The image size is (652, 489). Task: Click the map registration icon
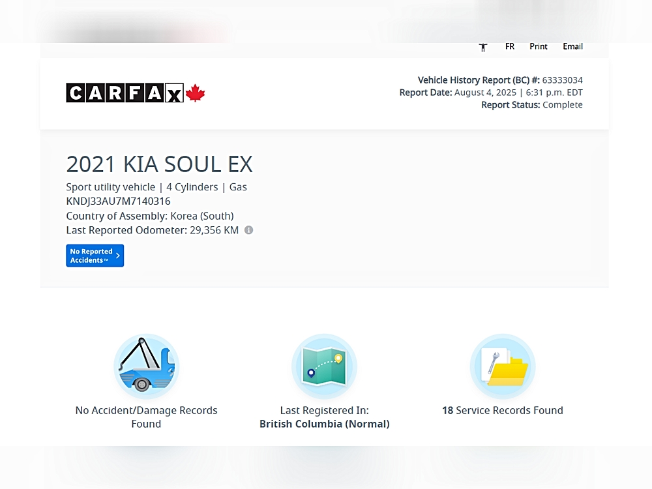pyautogui.click(x=324, y=366)
